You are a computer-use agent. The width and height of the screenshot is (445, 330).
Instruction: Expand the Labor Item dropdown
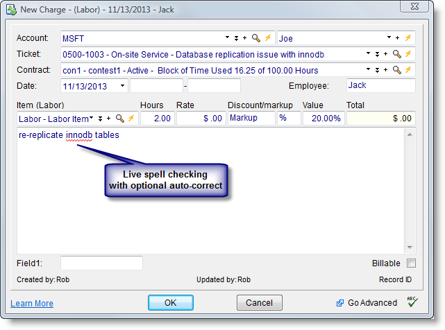tap(91, 119)
